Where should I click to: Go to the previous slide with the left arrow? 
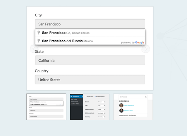pyautogui.click(x=34, y=48)
